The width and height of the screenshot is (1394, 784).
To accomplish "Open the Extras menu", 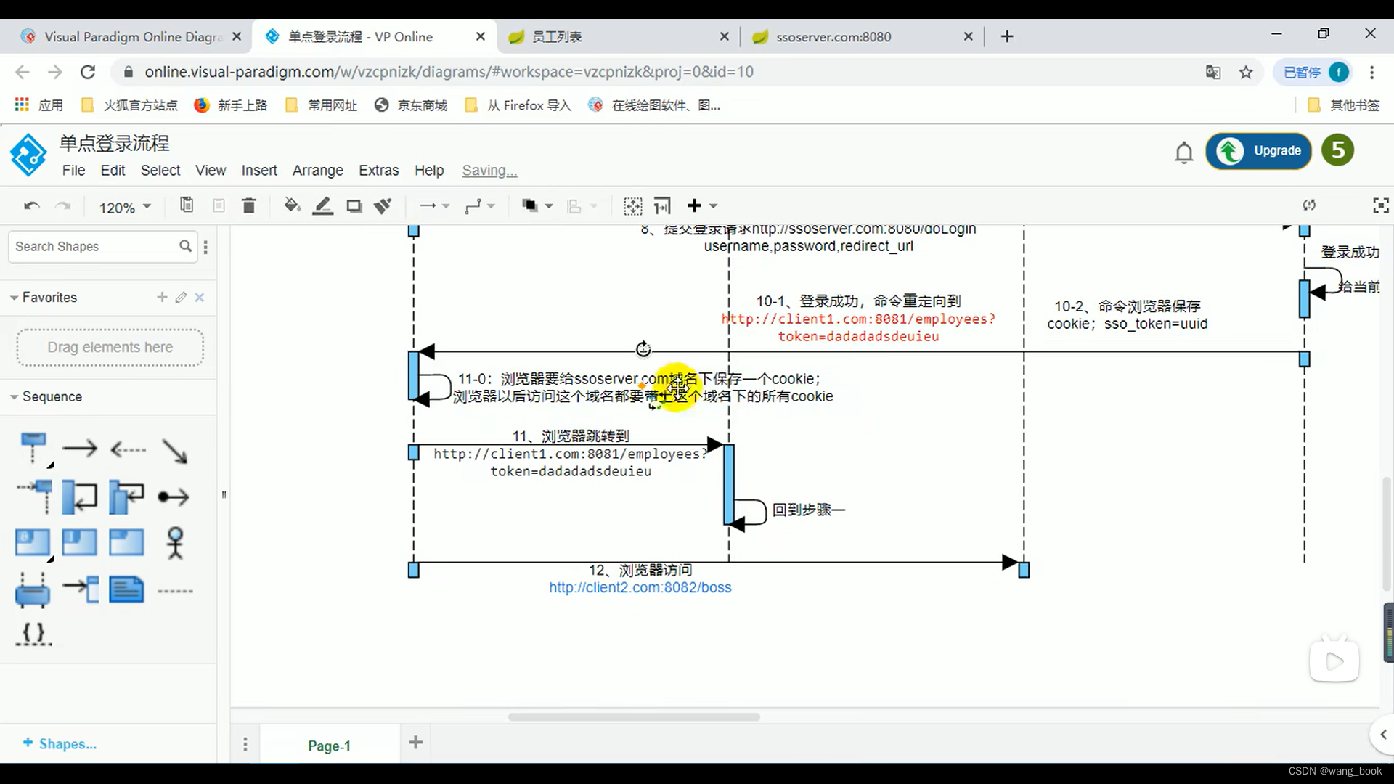I will 378,170.
